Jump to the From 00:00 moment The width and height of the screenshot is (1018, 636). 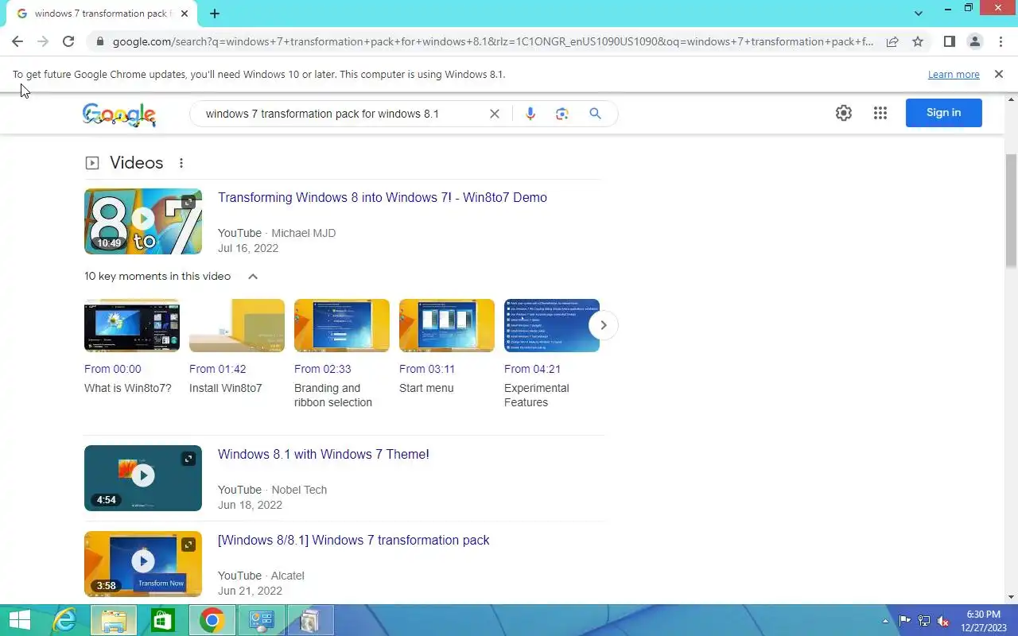pyautogui.click(x=113, y=369)
